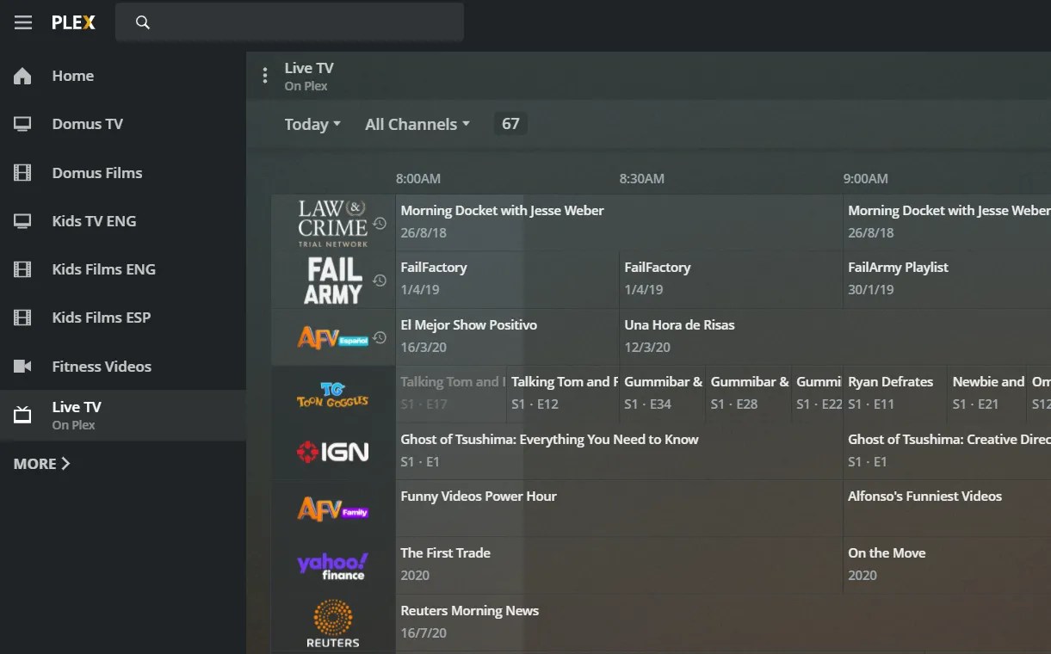Open the Plex search bar magnifier icon

click(x=142, y=22)
